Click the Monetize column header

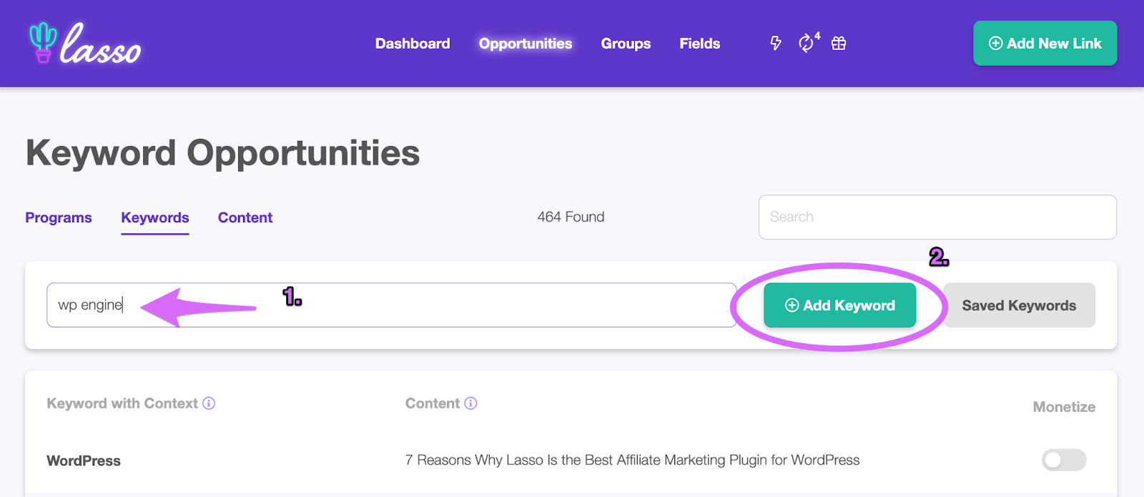coord(1064,407)
